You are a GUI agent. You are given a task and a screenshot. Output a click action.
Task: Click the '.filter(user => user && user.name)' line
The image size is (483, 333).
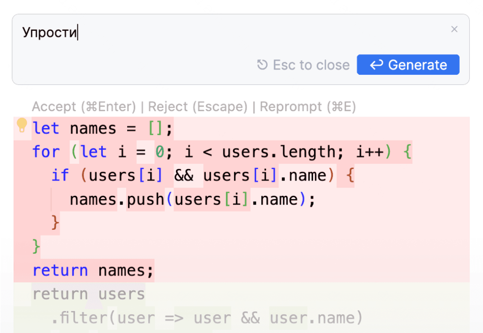[x=207, y=318]
